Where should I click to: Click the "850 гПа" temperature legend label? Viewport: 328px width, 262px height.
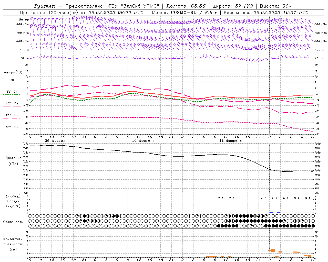pyautogui.click(x=12, y=103)
